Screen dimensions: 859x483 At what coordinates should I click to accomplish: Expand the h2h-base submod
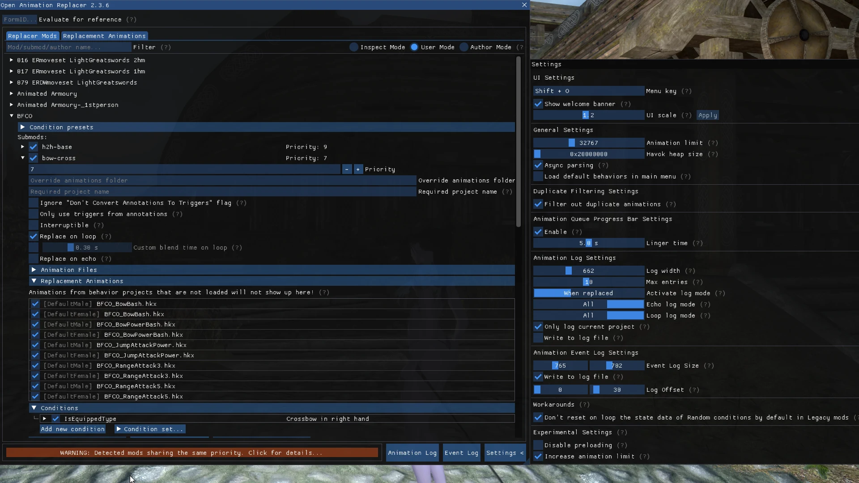click(22, 147)
